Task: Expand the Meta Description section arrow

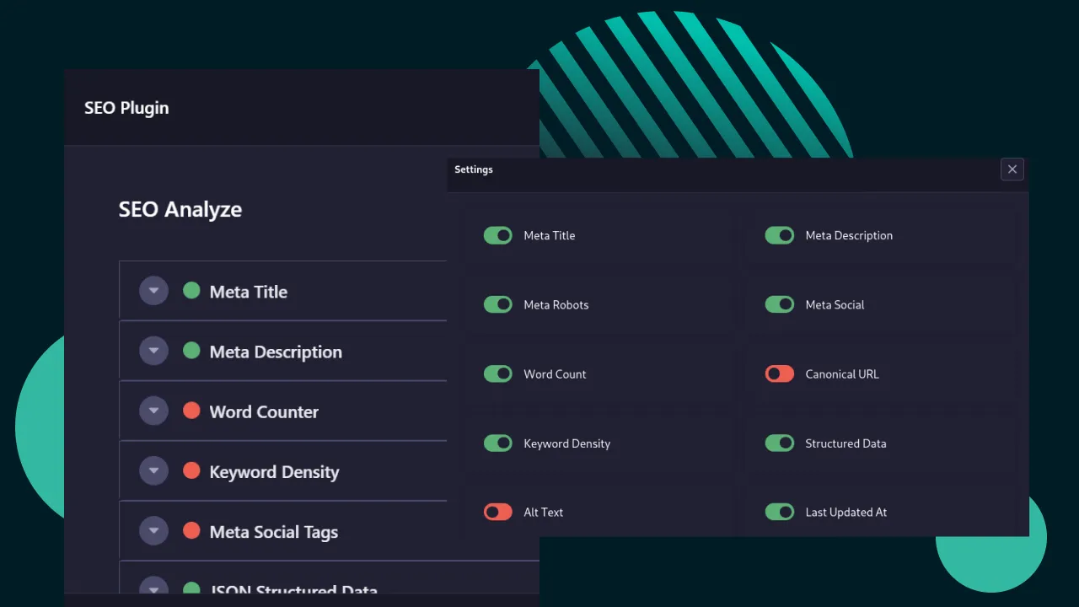Action: click(x=153, y=351)
